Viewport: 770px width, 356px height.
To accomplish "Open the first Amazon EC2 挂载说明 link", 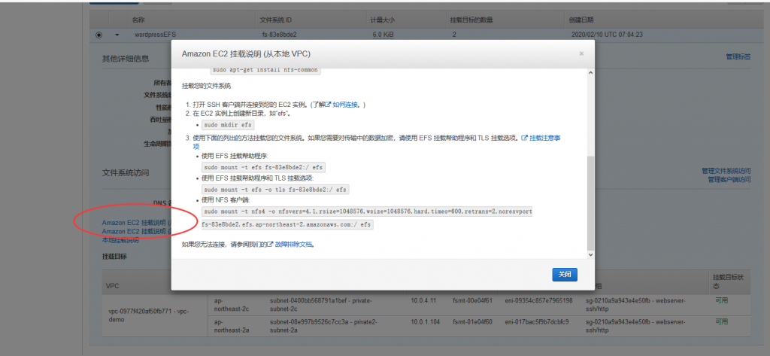I will pos(136,223).
